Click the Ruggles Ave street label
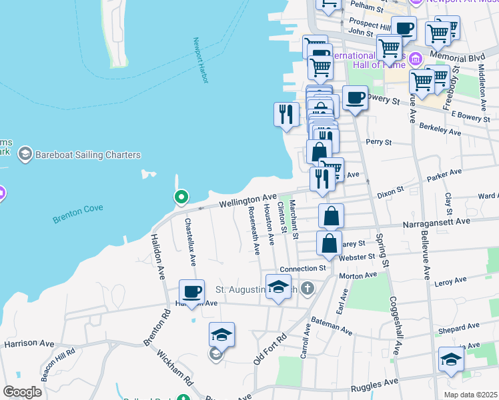The height and width of the screenshot is (400, 499). click(x=374, y=385)
